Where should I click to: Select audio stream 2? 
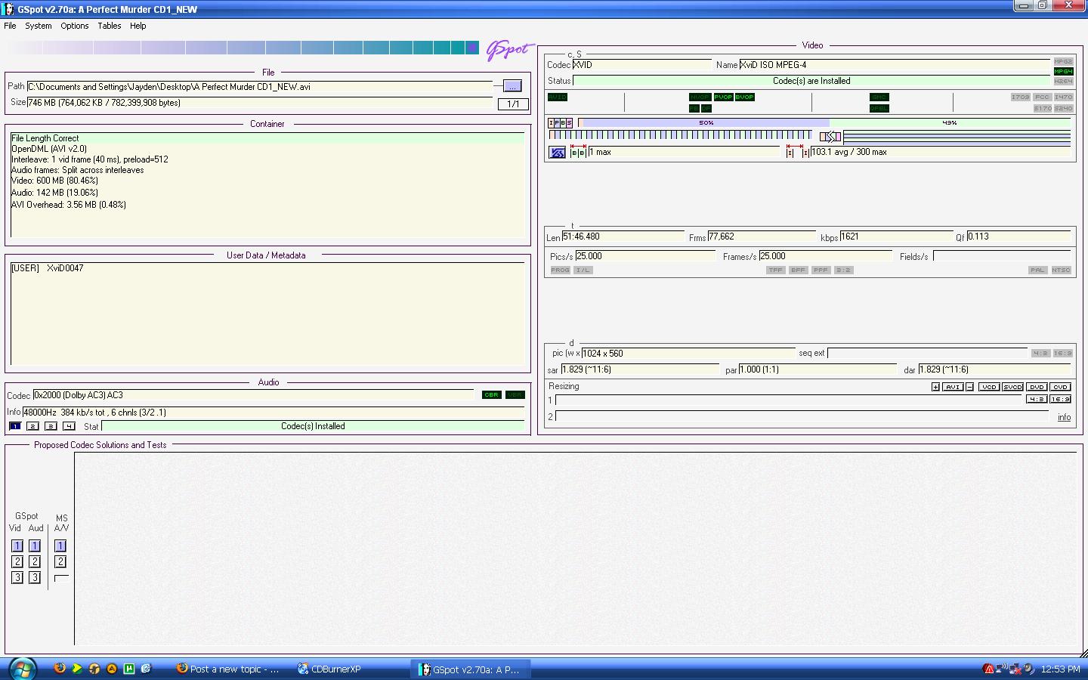32,426
